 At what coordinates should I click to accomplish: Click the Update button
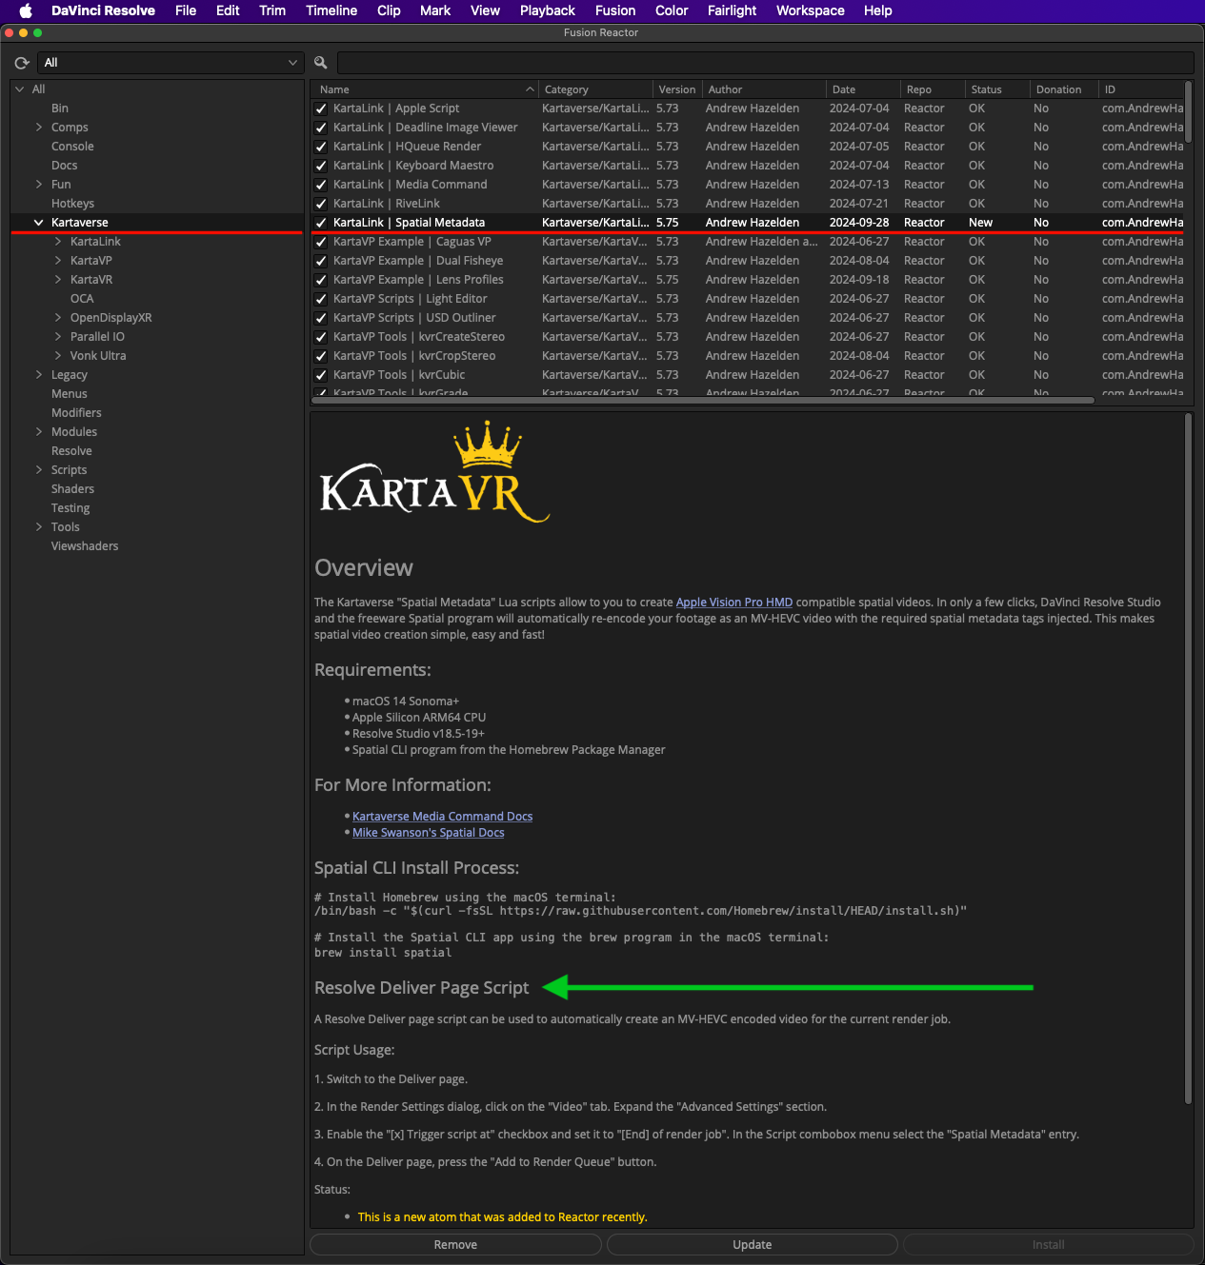(x=753, y=1245)
